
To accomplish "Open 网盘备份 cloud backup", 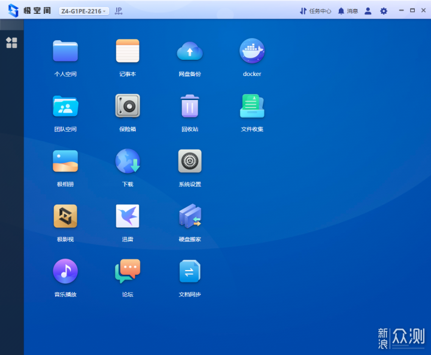I will click(x=190, y=51).
